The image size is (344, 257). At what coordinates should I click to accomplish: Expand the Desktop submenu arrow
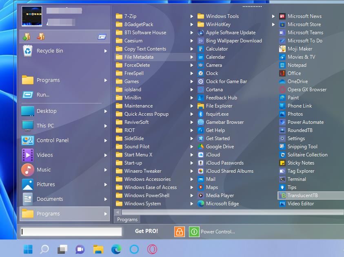point(106,111)
